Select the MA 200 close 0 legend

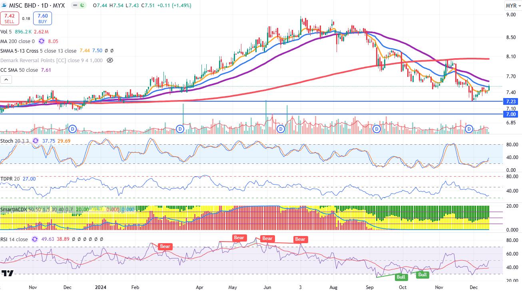pos(18,41)
